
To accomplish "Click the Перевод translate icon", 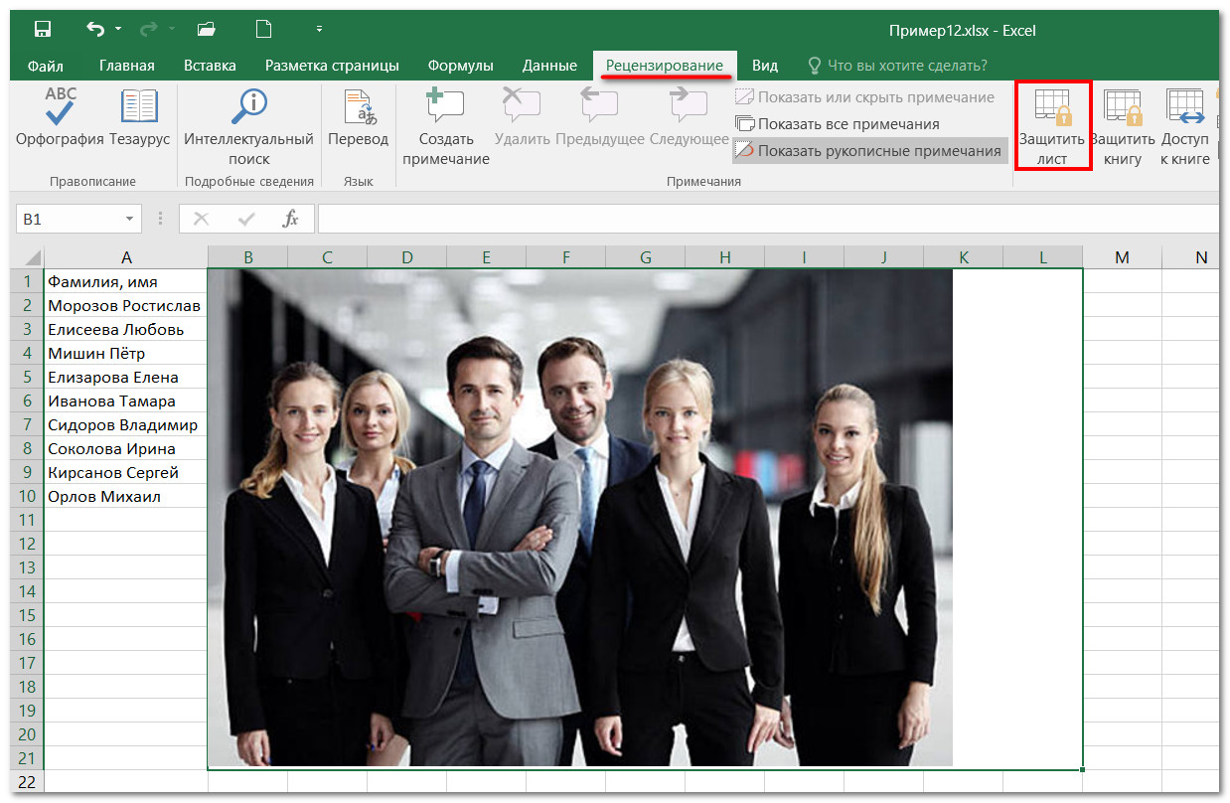I will point(358,117).
